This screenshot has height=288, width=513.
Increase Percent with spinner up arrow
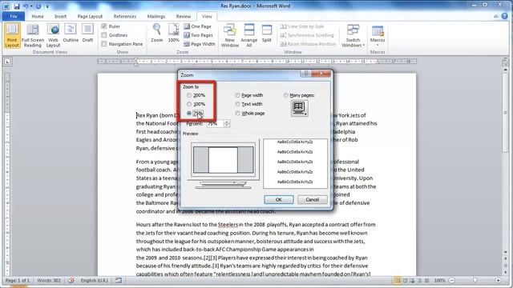point(227,122)
